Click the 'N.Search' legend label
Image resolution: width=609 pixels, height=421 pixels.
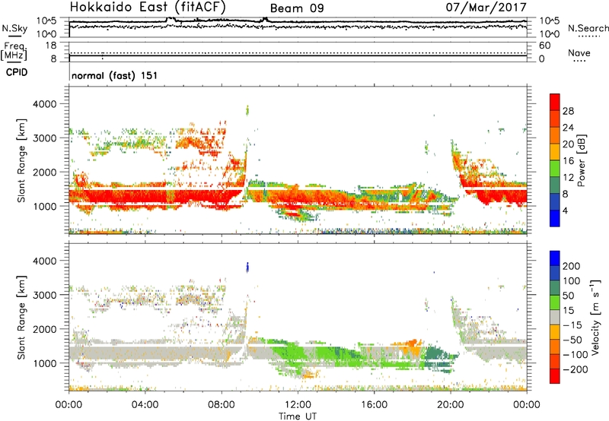tap(588, 28)
